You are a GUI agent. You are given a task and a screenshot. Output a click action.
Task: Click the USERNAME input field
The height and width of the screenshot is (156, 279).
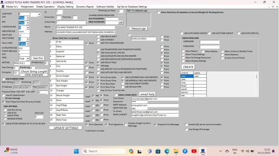click(210, 42)
